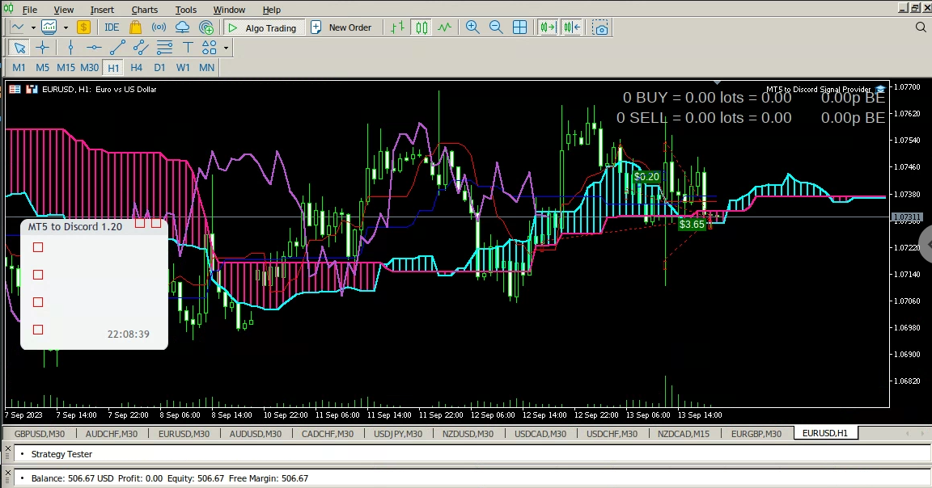Tile chart windows with grid icon
The width and height of the screenshot is (932, 488).
(x=519, y=27)
